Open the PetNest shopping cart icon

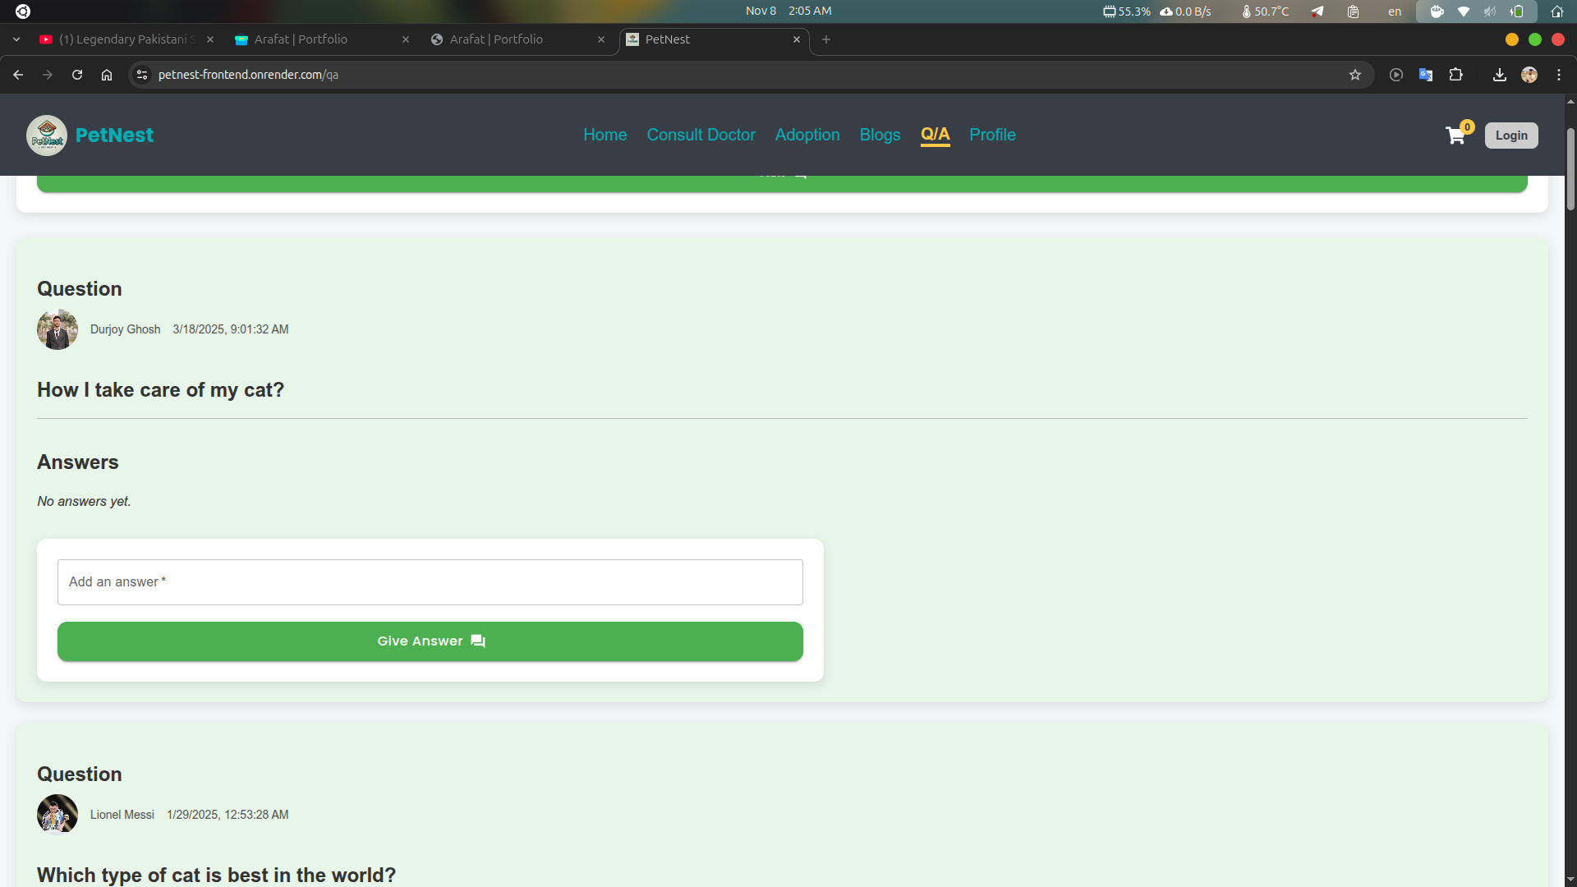pos(1455,135)
